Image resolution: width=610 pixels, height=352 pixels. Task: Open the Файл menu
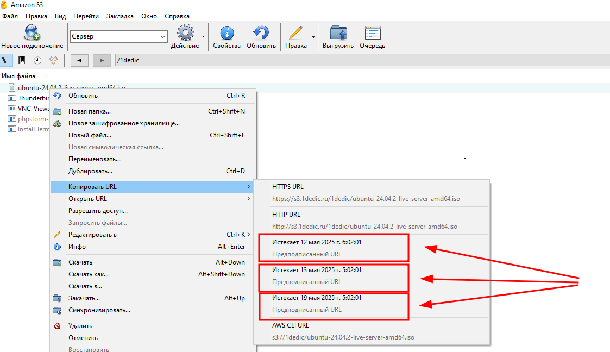(x=10, y=16)
